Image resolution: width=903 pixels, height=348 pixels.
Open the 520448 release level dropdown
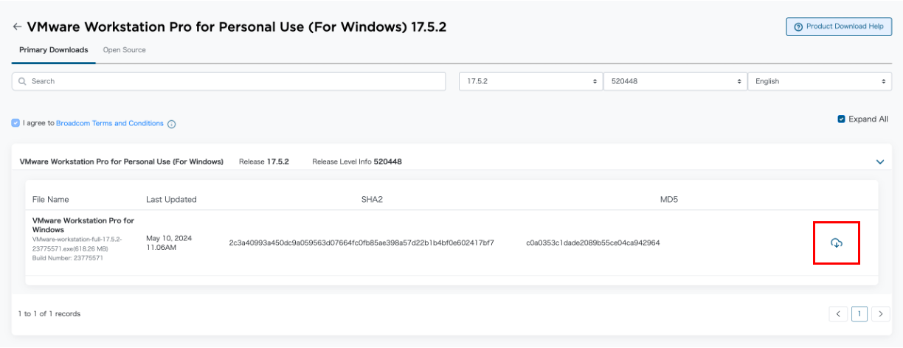point(674,81)
